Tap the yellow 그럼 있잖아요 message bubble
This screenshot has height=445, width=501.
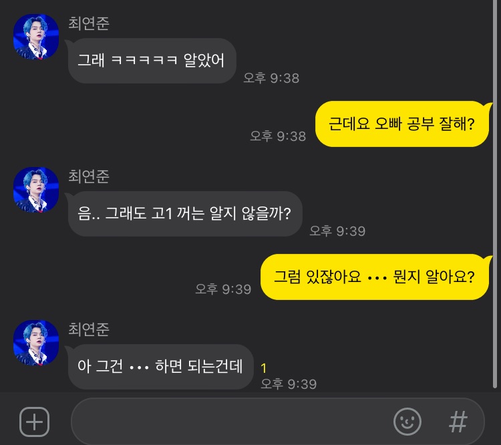tap(375, 277)
